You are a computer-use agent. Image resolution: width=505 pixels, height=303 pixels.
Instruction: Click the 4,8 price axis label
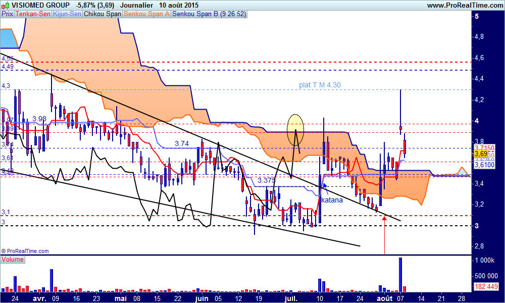(479, 37)
